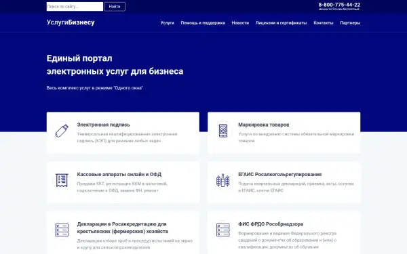Click the heading 'Единый портал электронных услуг для бизнеса'

115,65
